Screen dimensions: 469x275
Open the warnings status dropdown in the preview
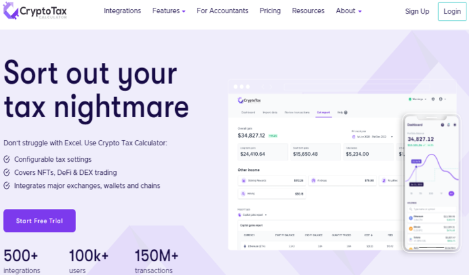418,99
